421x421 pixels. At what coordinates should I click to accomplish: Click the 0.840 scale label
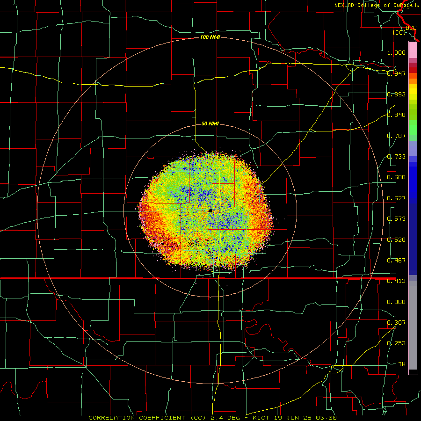point(396,115)
